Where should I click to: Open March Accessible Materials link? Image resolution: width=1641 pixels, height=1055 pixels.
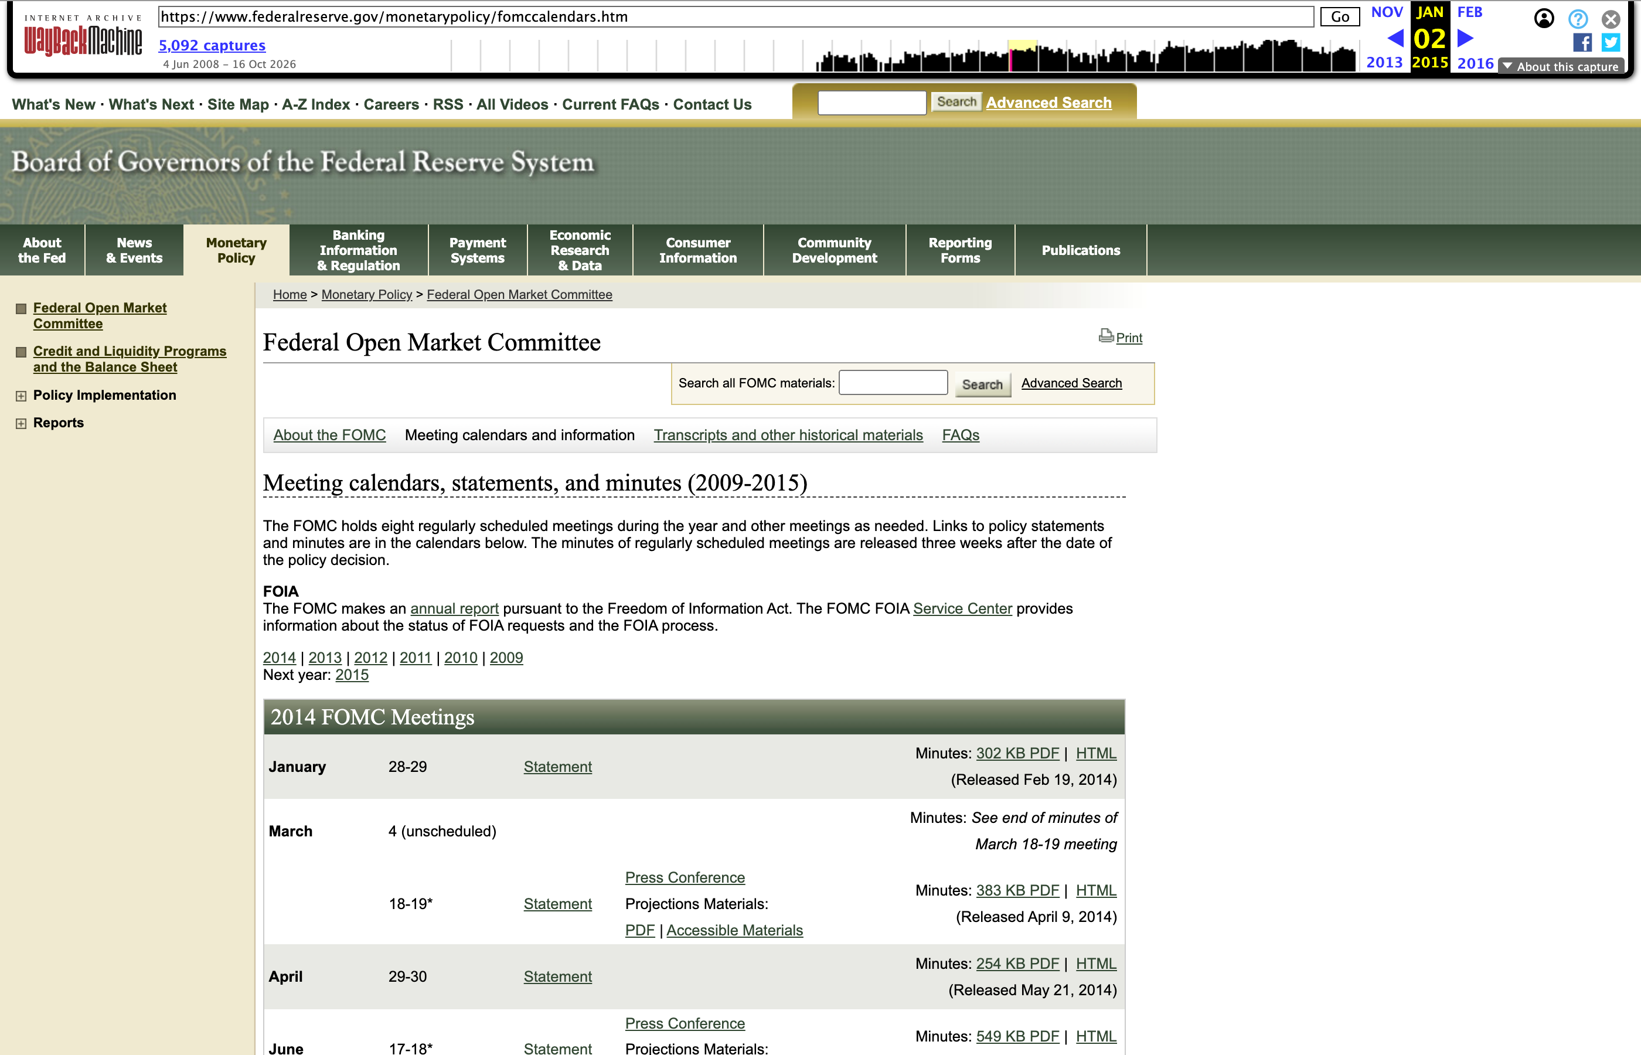click(734, 930)
